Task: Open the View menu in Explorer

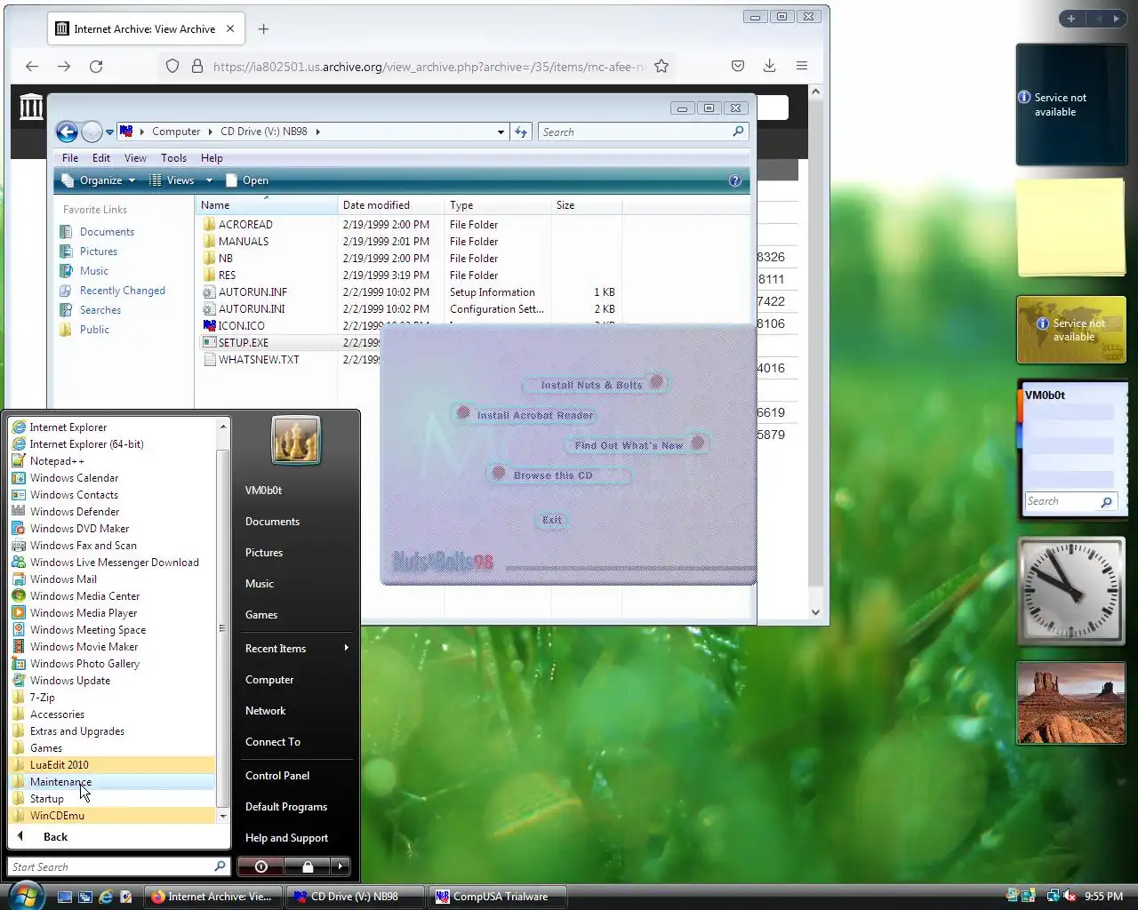Action: point(135,158)
